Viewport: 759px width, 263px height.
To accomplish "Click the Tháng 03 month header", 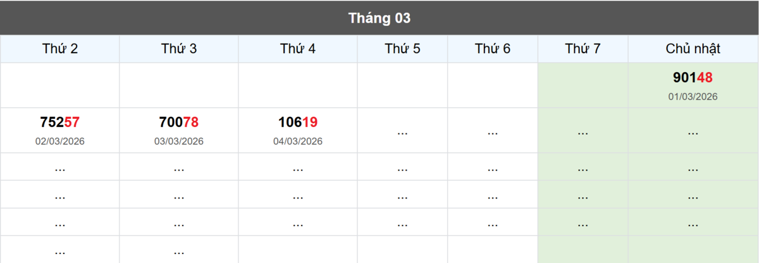I will [379, 18].
